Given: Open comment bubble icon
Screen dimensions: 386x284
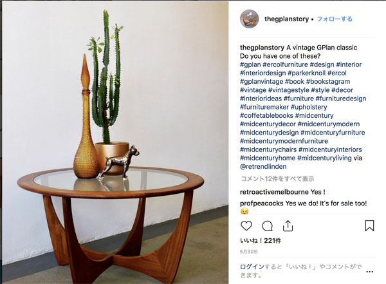Looking at the screenshot, I should tap(268, 226).
